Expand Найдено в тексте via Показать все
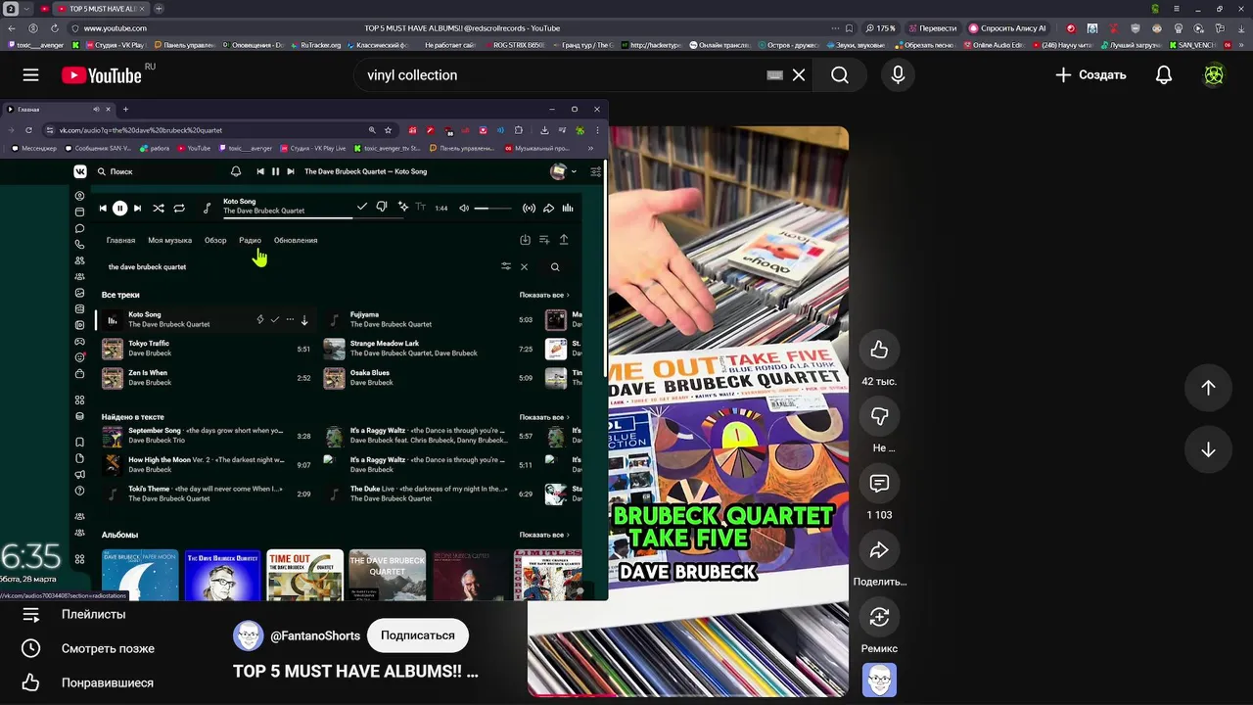The height and width of the screenshot is (705, 1253). pyautogui.click(x=544, y=417)
